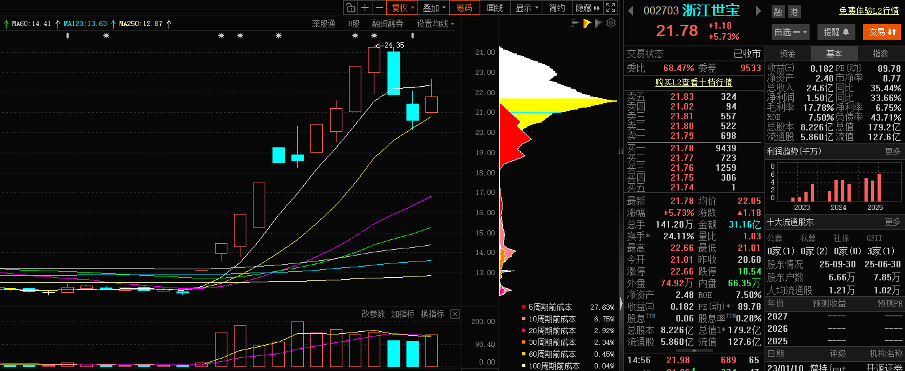
Task: Click the 30周期前成本 orange legend swatch
Action: pos(523,342)
